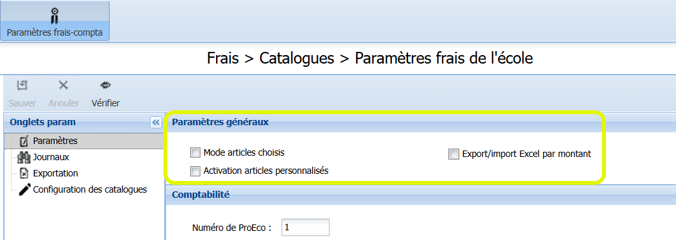This screenshot has width=676, height=240.
Task: Click the Vérifier button label
Action: click(106, 103)
